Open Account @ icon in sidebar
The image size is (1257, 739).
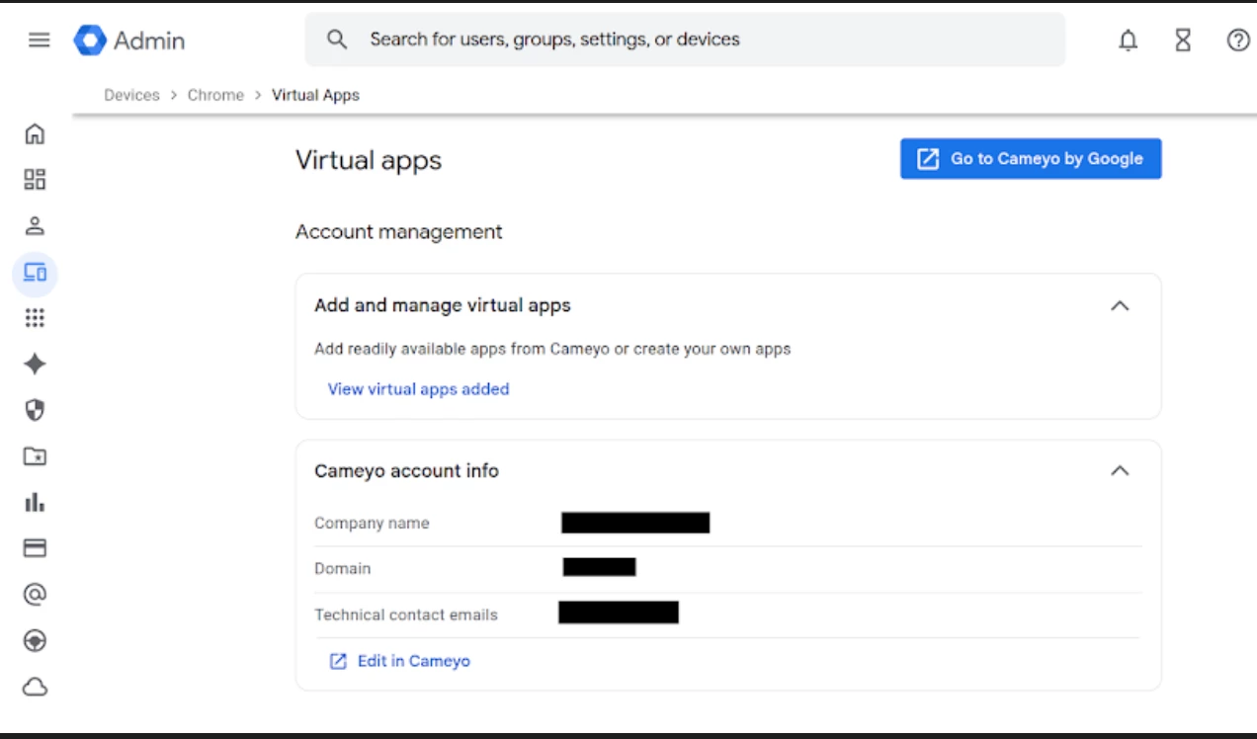coord(35,595)
